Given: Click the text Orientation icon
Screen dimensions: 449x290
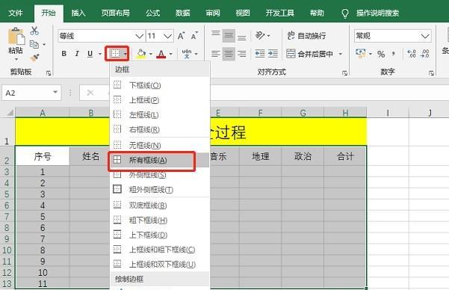Looking at the screenshot, I should coord(260,36).
